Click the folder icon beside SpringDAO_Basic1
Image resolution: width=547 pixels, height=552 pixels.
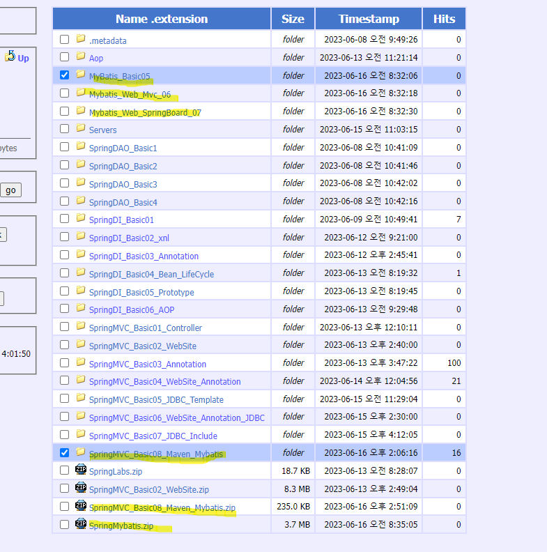click(x=81, y=146)
